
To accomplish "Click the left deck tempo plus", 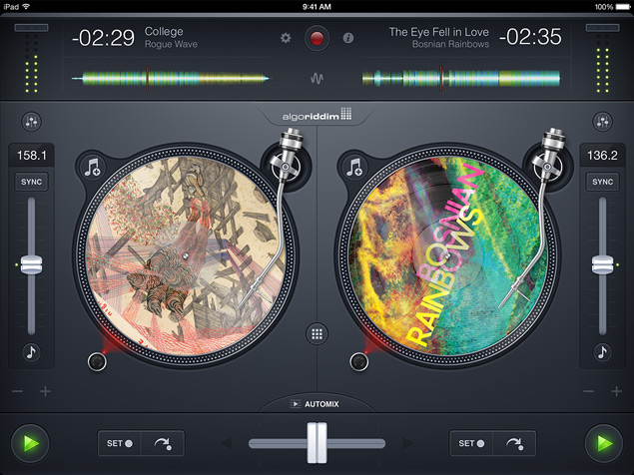I will pos(45,391).
